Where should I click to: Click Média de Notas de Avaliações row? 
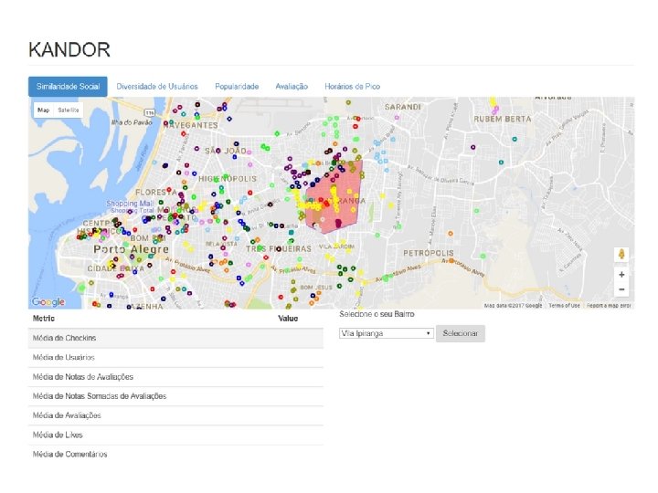click(x=175, y=377)
